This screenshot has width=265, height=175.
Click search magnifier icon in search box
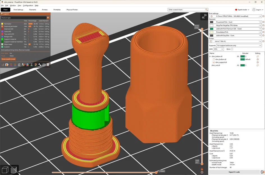[206, 10]
